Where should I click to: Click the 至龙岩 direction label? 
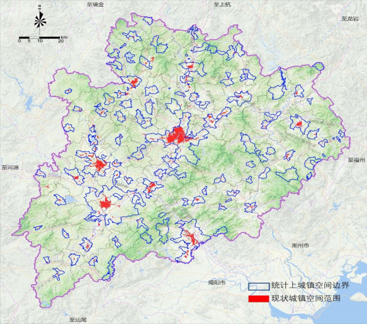coord(350,19)
